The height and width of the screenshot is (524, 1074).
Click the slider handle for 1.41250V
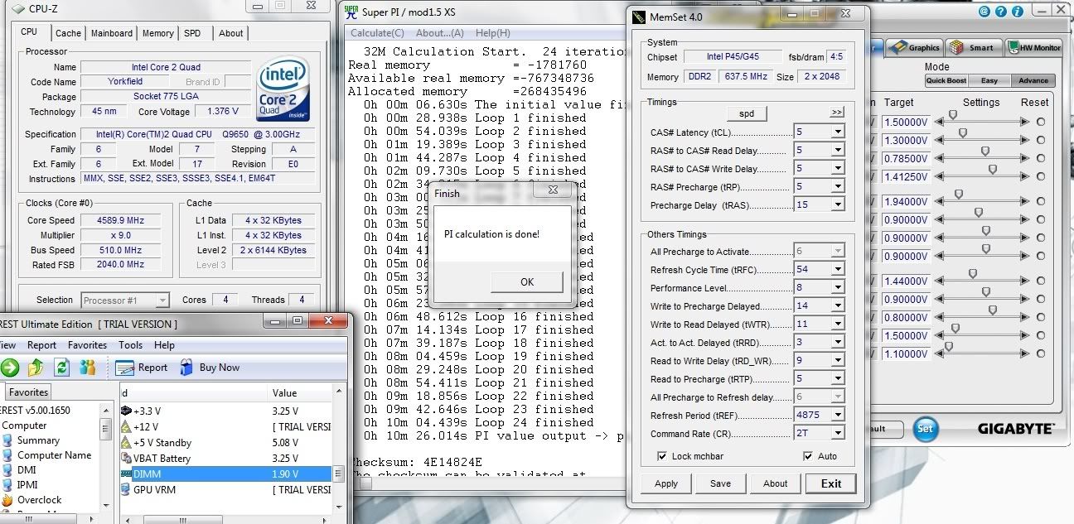pos(992,169)
